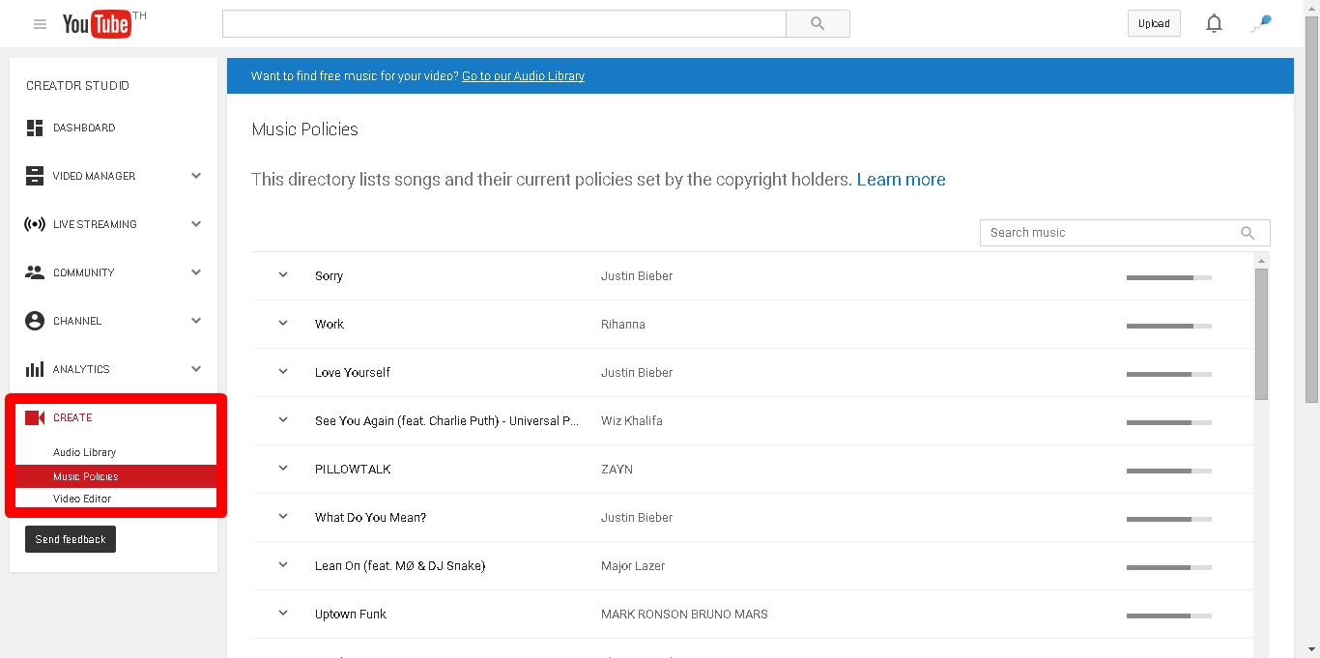Expand policy details for PILLOWTALK
Image resolution: width=1320 pixels, height=658 pixels.
click(283, 469)
